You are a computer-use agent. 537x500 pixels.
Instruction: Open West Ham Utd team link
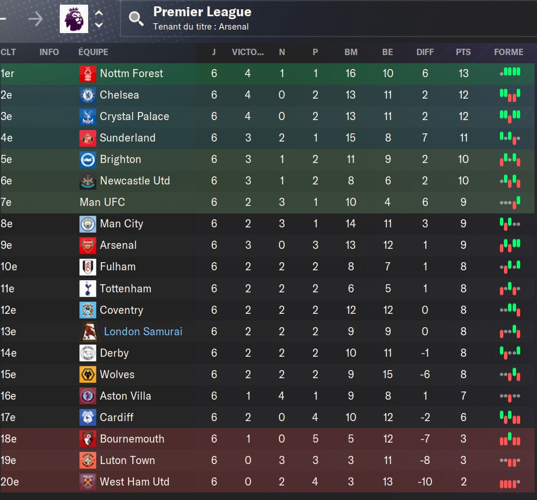point(135,482)
